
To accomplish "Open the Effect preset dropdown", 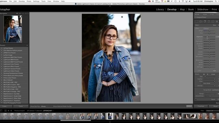I will [x=206, y=28].
